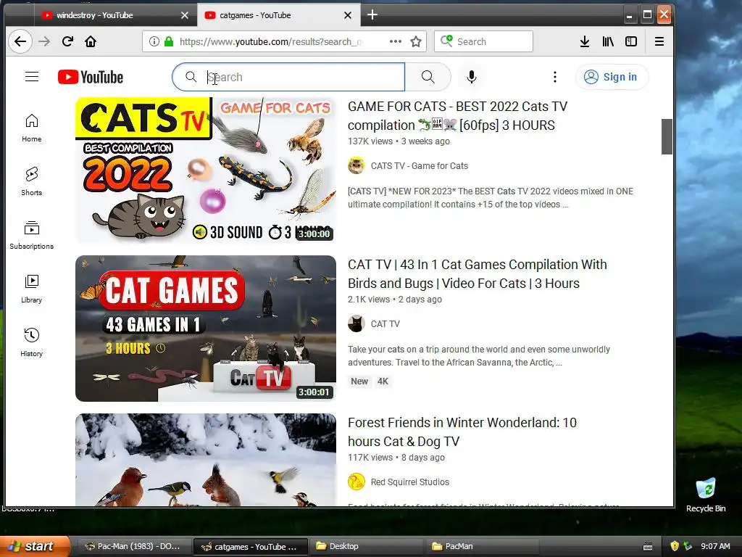Viewport: 742px width, 557px height.
Task: Click the security shield tray icon
Action: 675,546
